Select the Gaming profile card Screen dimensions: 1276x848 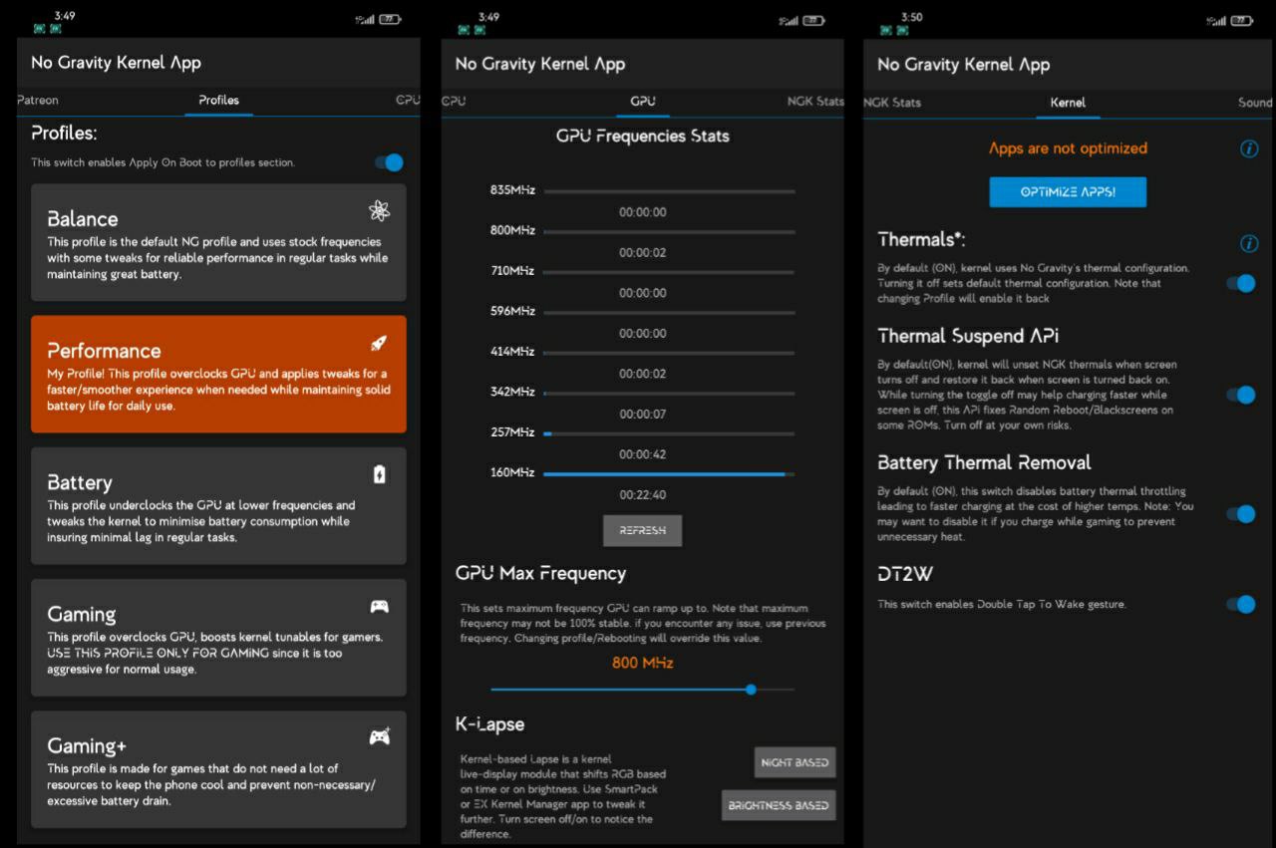click(218, 638)
